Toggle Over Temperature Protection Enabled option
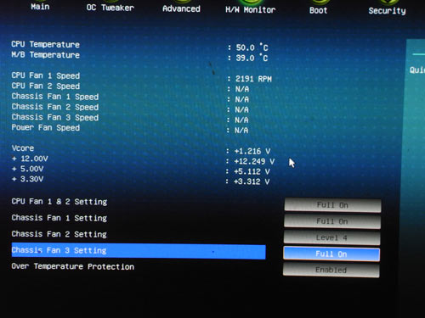The width and height of the screenshot is (425, 318). (x=331, y=270)
